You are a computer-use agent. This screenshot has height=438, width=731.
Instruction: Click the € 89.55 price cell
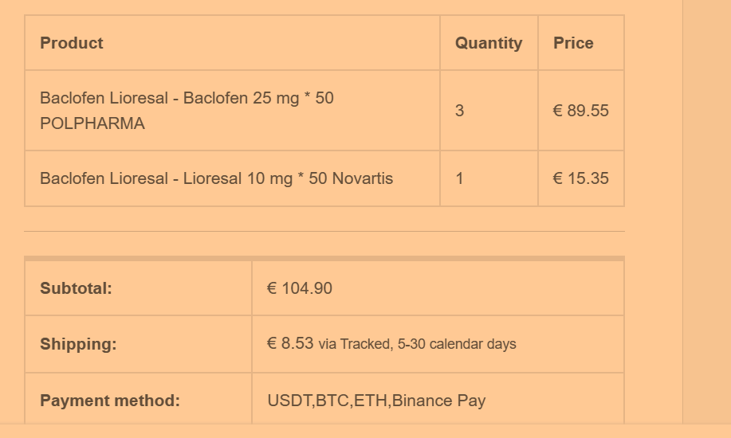coord(580,111)
